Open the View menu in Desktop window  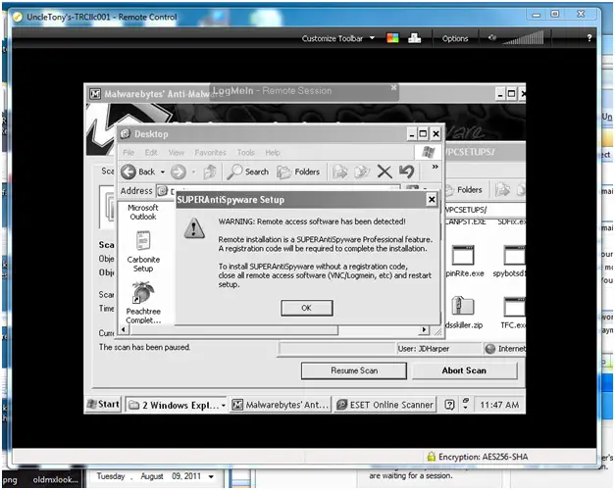tap(177, 153)
